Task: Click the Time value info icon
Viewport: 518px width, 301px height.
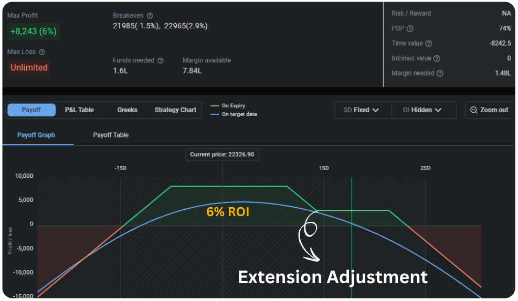Action: (x=428, y=44)
